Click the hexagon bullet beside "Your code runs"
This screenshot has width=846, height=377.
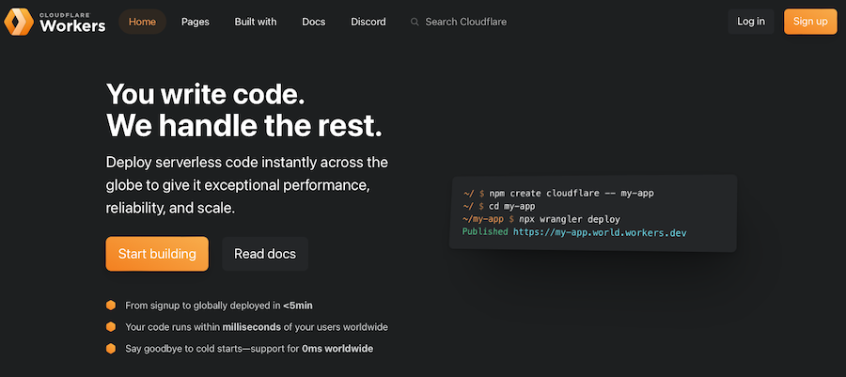coord(111,327)
